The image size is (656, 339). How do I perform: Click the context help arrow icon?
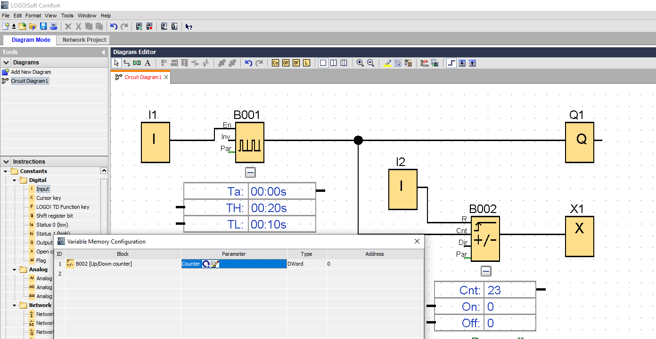(189, 26)
